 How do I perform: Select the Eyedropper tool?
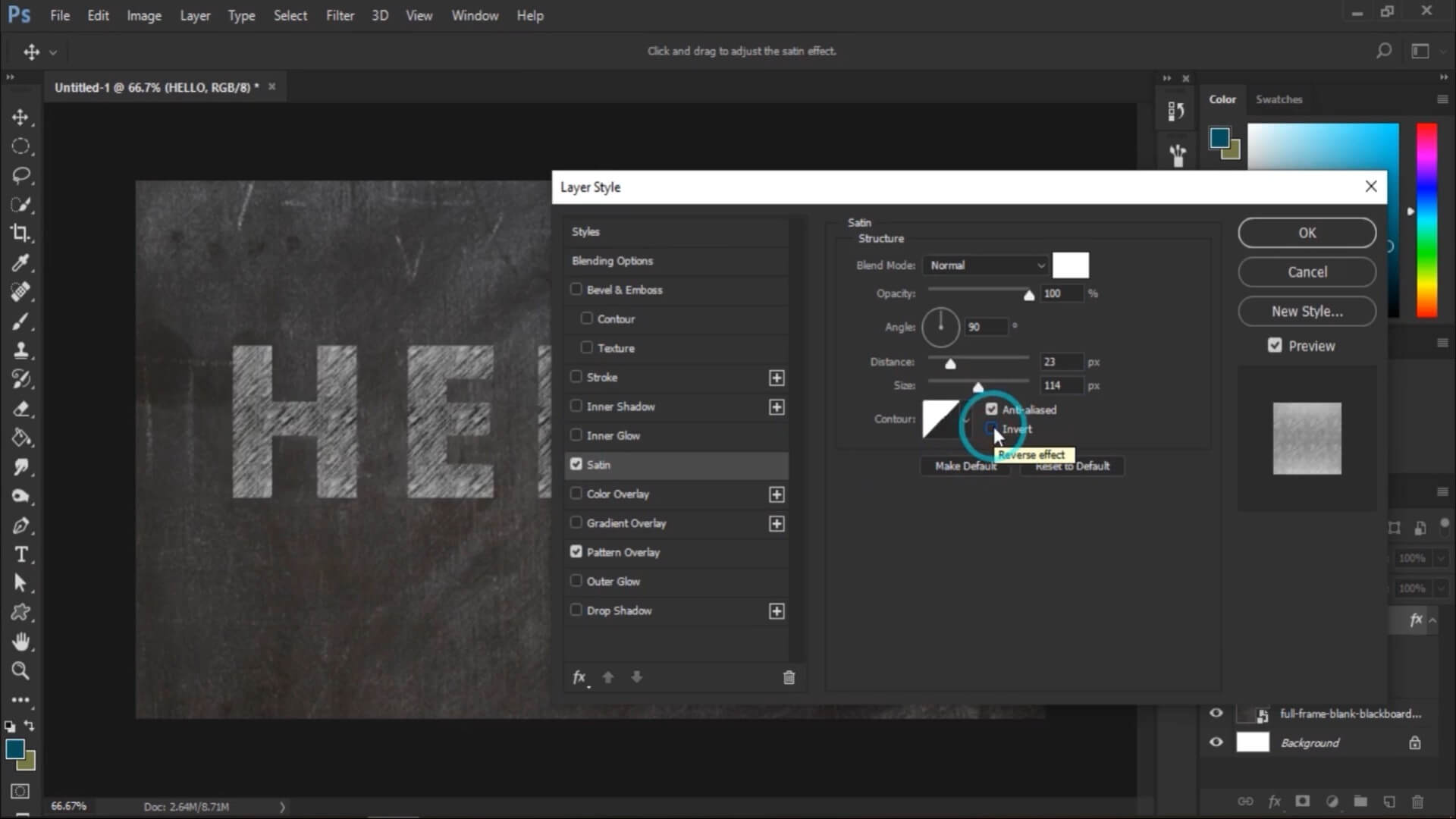click(x=20, y=262)
